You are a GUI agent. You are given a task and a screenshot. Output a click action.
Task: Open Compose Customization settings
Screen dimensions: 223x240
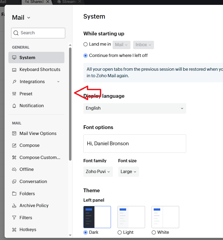click(x=36, y=157)
